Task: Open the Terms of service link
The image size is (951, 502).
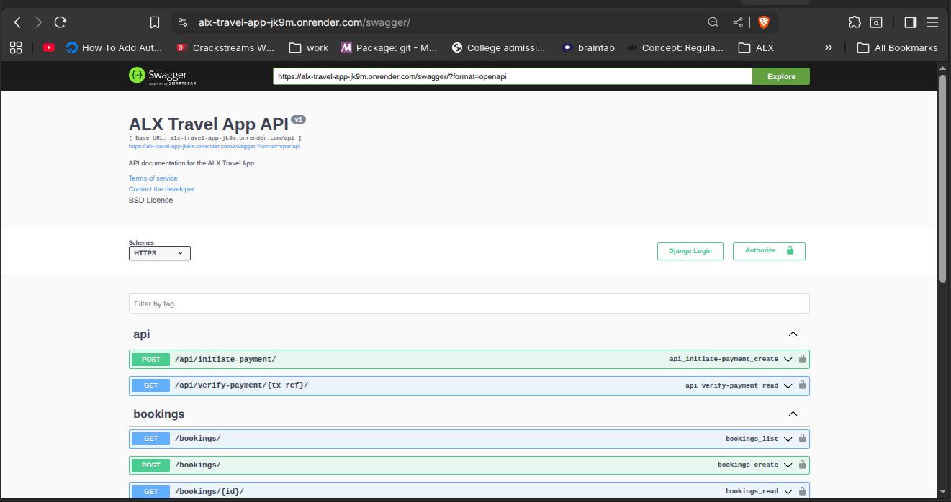Action: click(x=153, y=178)
